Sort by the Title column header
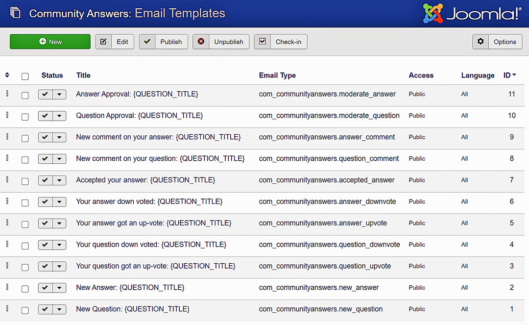This screenshot has height=325, width=529. coord(83,75)
